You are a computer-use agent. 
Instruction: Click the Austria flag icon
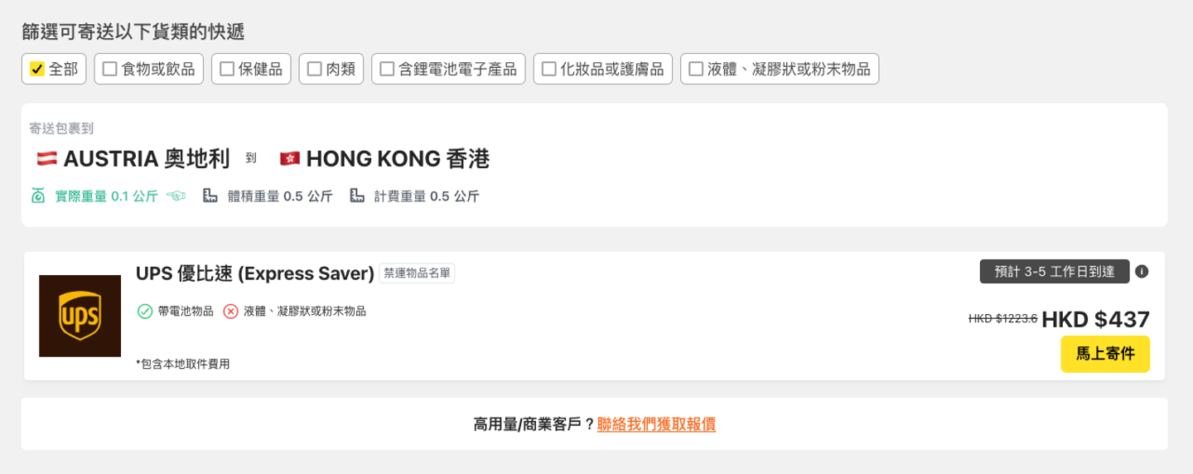point(46,158)
